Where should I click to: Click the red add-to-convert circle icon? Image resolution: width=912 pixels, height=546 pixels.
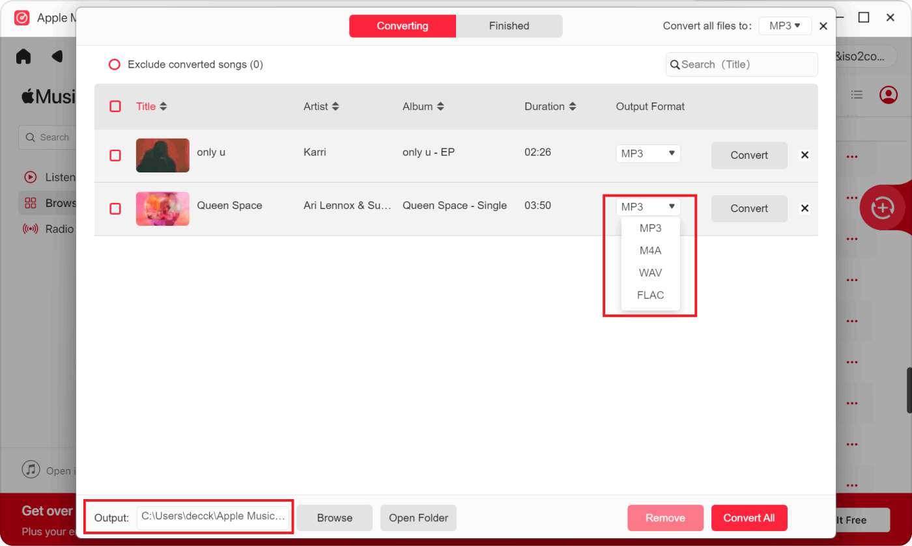pyautogui.click(x=882, y=208)
